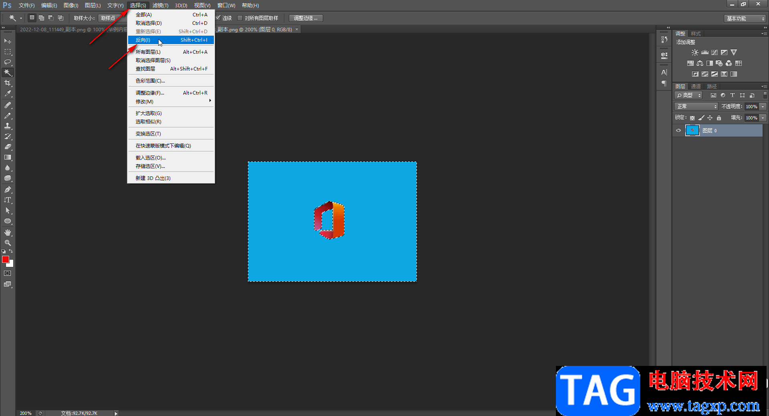Add a Color Balance adjustment
The image size is (769, 416).
[700, 63]
